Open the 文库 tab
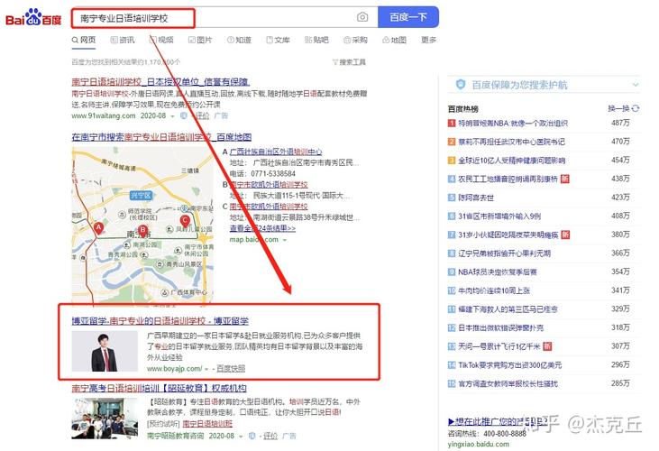 (278, 40)
